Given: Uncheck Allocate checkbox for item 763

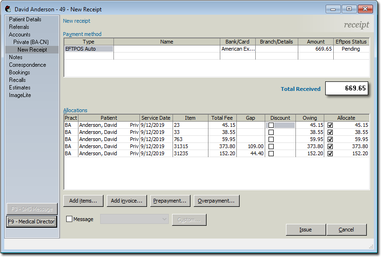Looking at the screenshot, I should tap(330, 139).
